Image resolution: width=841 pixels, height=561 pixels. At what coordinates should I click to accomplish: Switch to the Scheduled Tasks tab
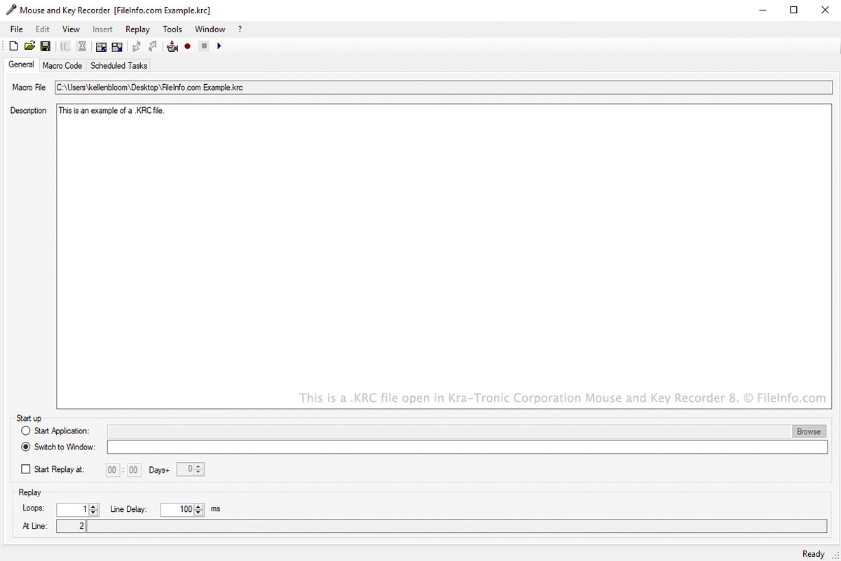pyautogui.click(x=119, y=65)
